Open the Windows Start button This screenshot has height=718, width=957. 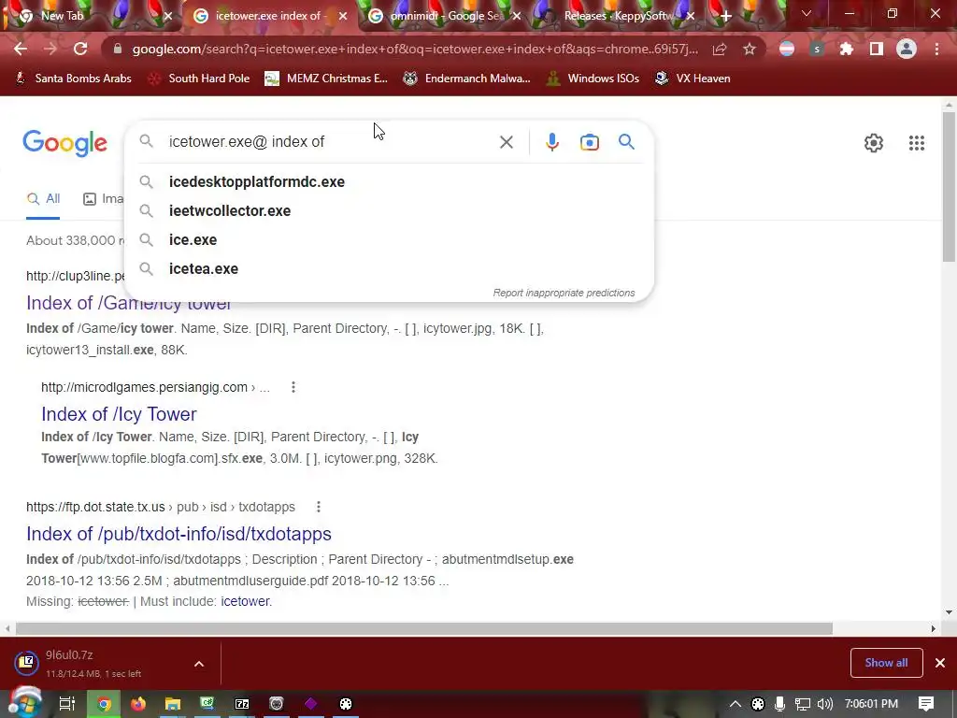[x=24, y=704]
